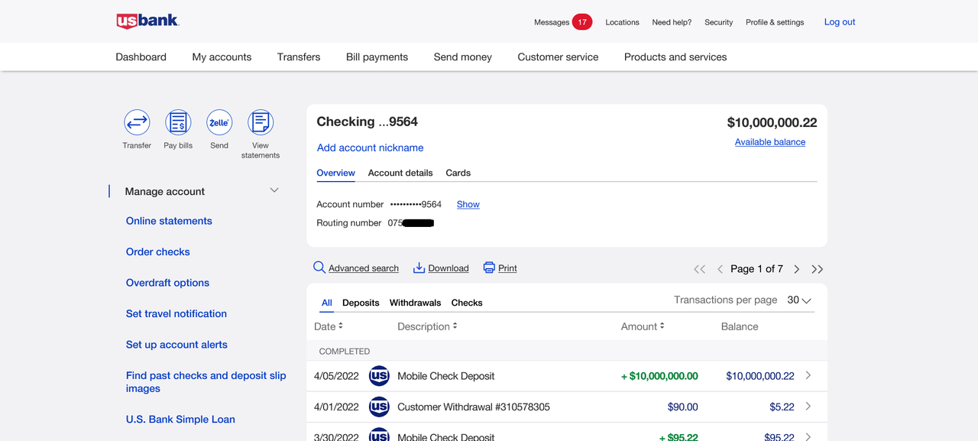Click the Page 1 of 7 indicator
Screen dimensions: 978x441
756,269
